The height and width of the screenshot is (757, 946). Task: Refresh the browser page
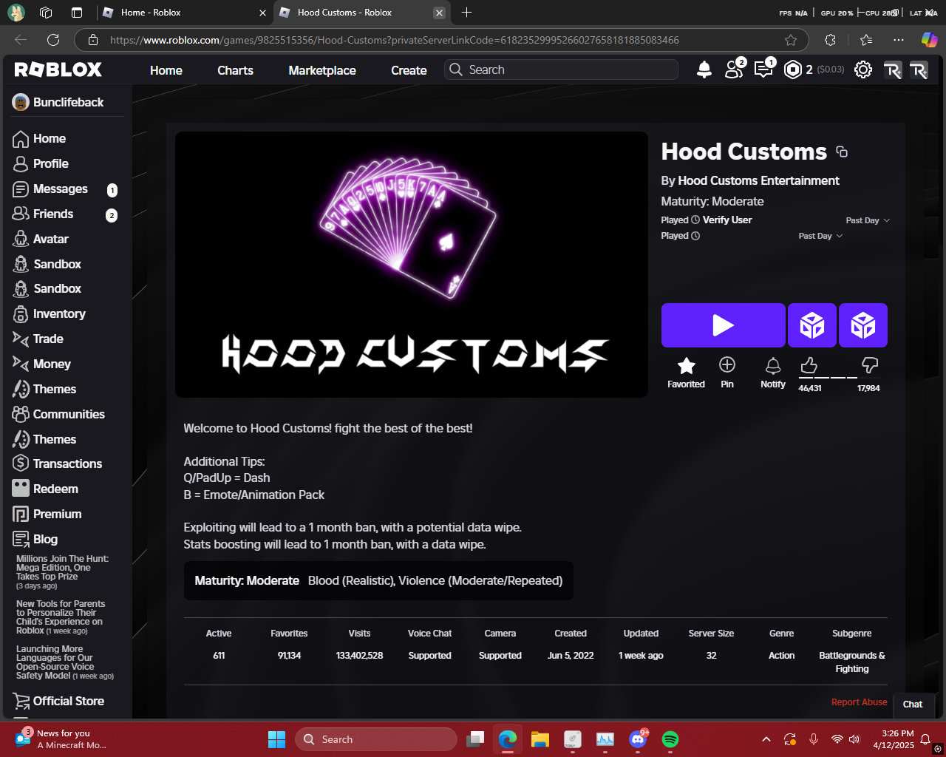[53, 40]
